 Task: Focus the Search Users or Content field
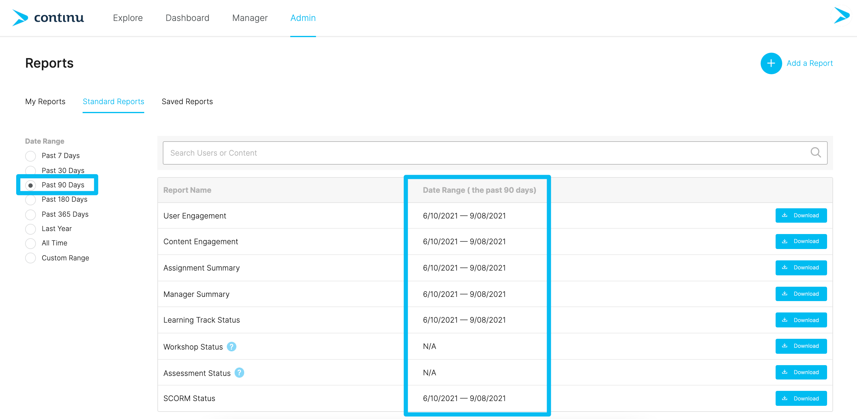tap(495, 153)
